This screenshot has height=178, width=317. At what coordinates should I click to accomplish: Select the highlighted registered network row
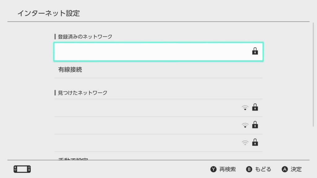coord(158,52)
